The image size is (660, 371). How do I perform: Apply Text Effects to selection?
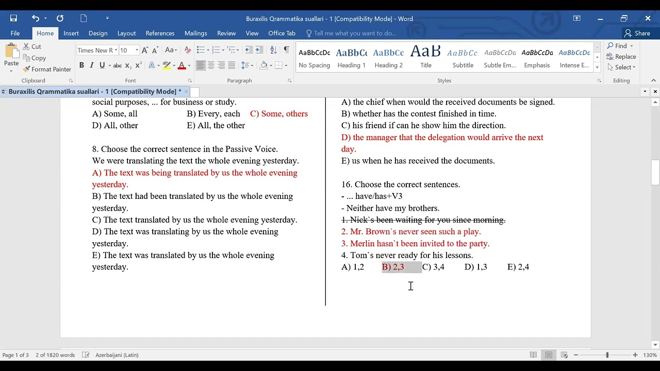(152, 65)
